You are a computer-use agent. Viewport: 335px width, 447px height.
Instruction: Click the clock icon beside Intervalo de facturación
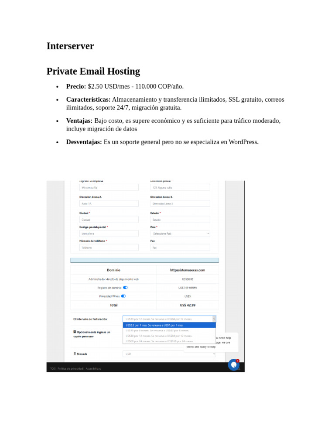75,319
